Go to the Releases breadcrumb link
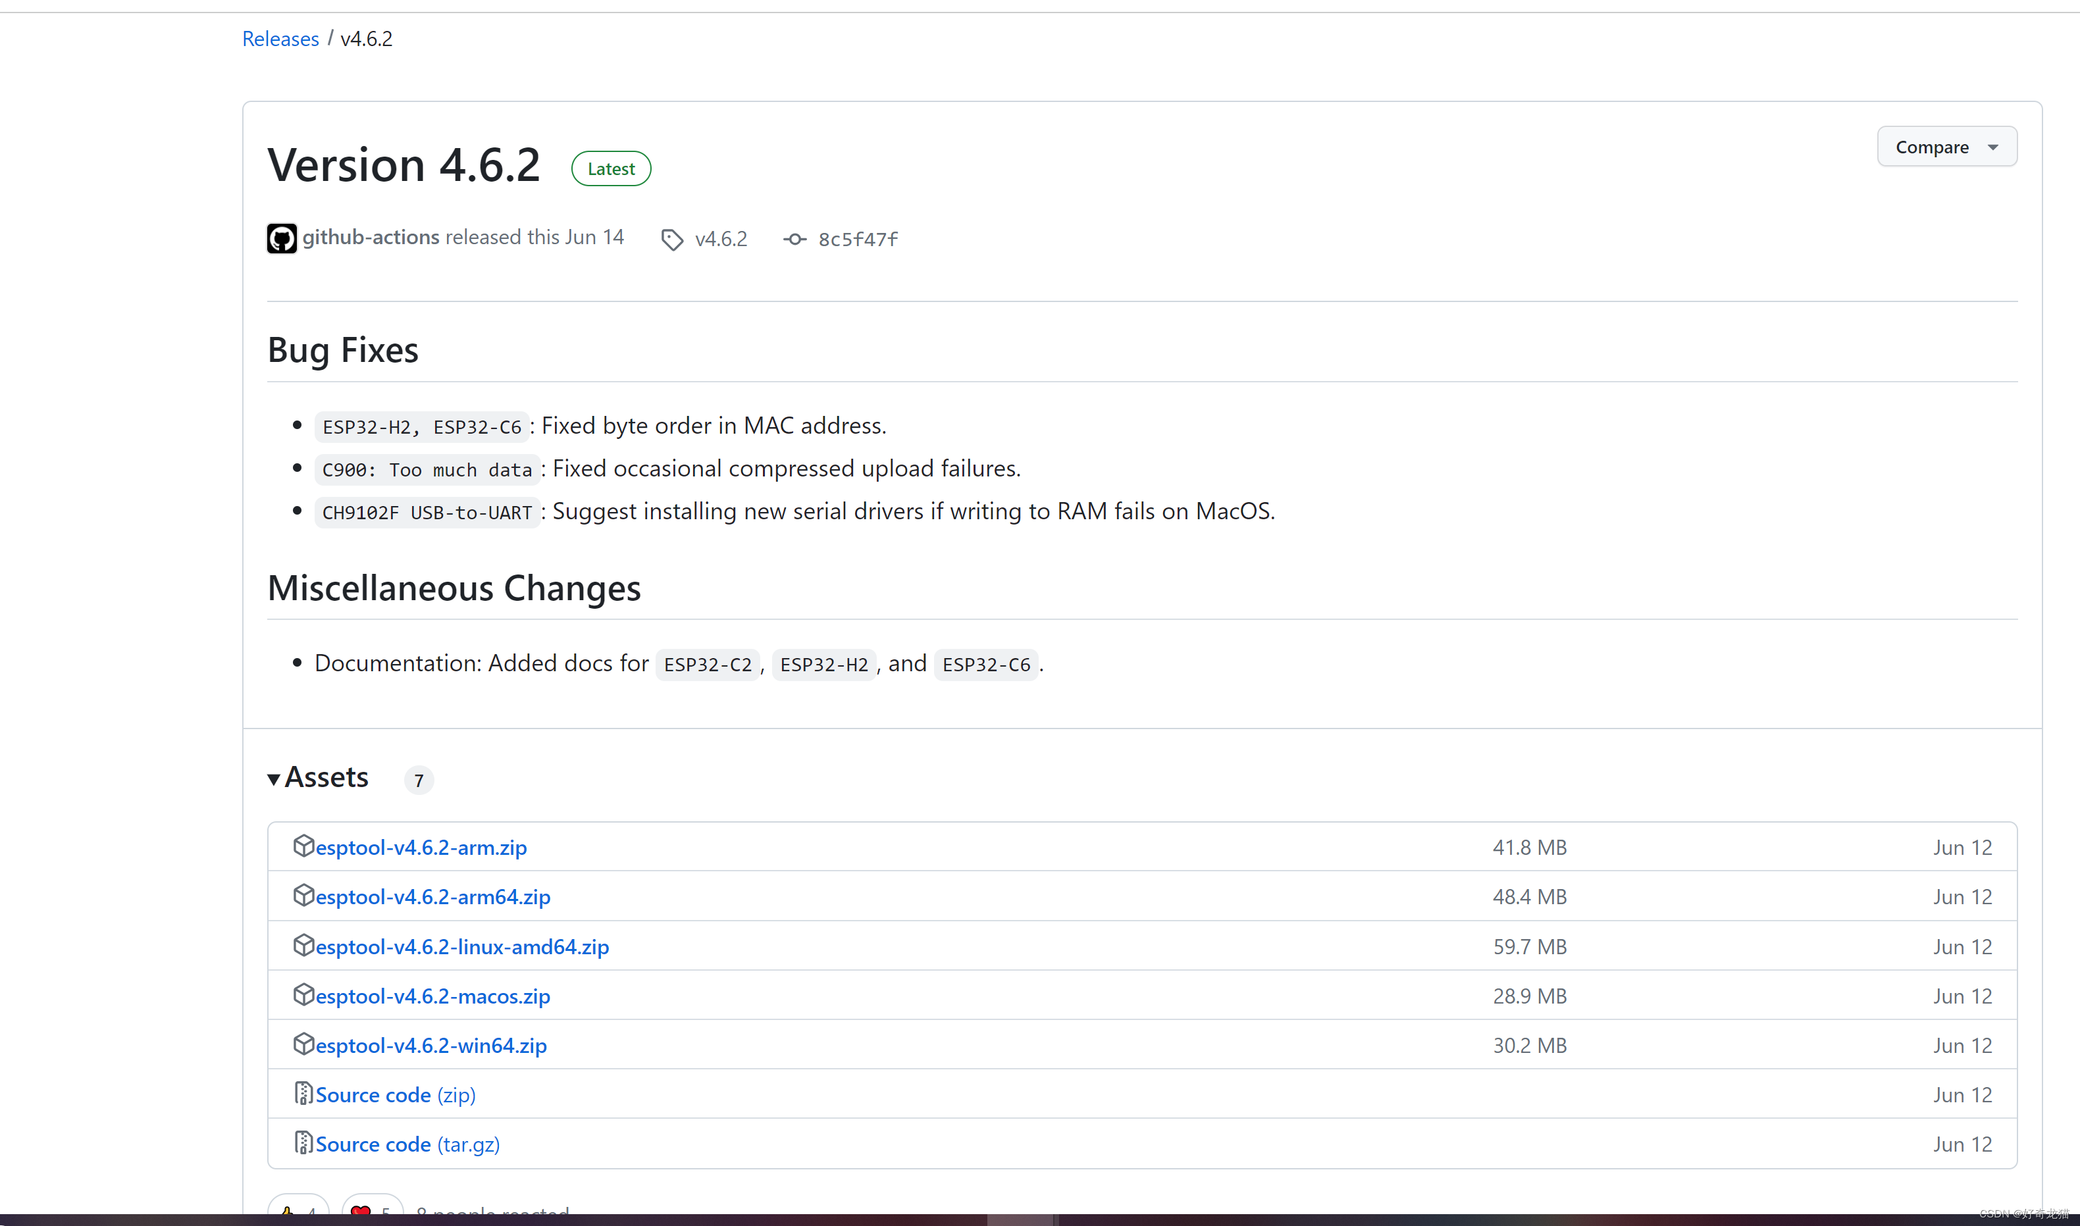Image resolution: width=2080 pixels, height=1226 pixels. 280,39
